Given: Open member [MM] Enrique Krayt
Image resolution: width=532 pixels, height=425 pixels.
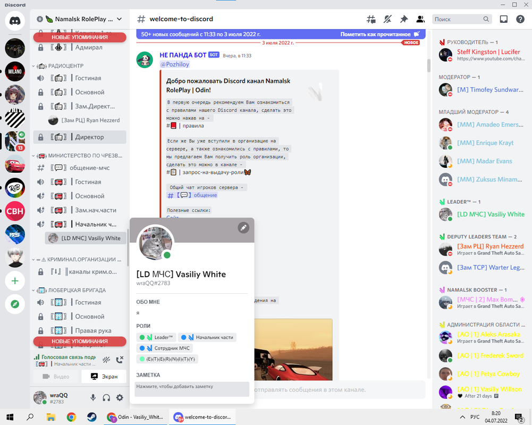Looking at the screenshot, I should 482,143.
